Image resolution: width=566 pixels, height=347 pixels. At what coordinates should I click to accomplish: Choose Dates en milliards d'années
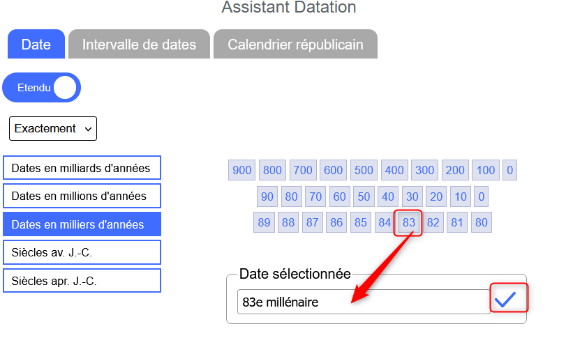(x=82, y=168)
